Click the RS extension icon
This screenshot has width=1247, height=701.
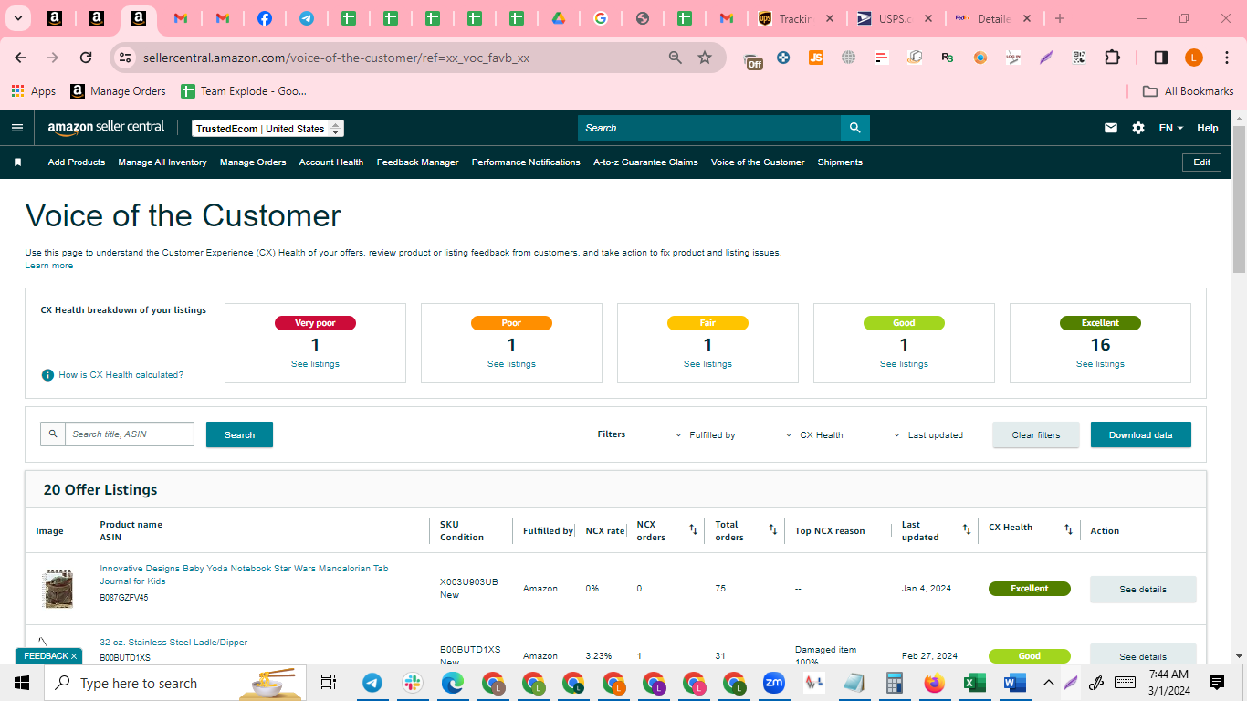pos(948,58)
